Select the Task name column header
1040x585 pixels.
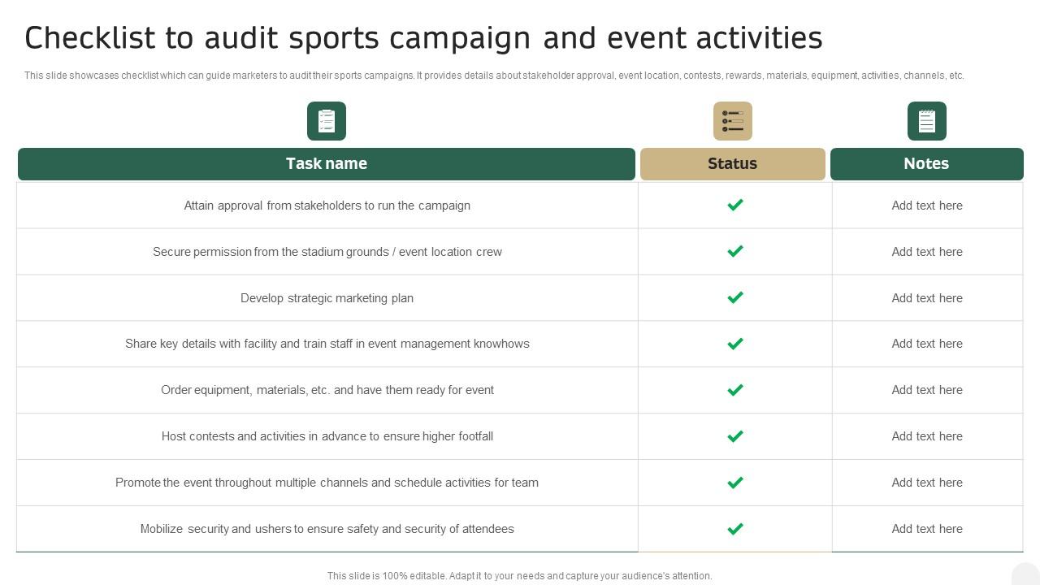(327, 164)
